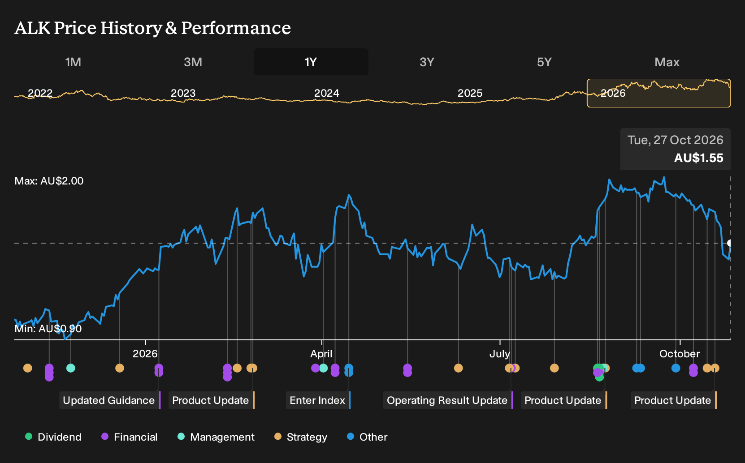The image size is (745, 463).
Task: Open Product Update label beside Updated Guidance
Action: [x=212, y=400]
